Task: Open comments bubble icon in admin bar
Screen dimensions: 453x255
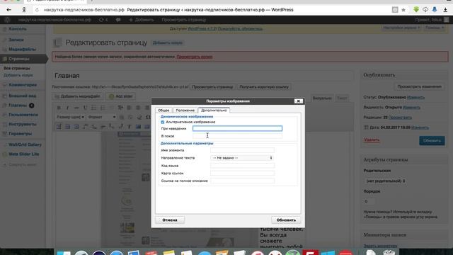Action: [118, 20]
